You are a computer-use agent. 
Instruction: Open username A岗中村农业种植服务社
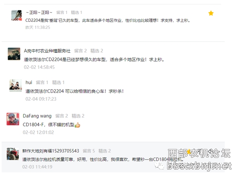pyautogui.click(x=47, y=51)
